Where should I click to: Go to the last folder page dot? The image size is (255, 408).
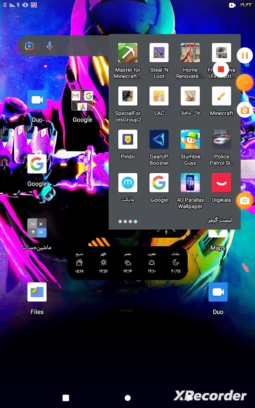[x=135, y=222]
